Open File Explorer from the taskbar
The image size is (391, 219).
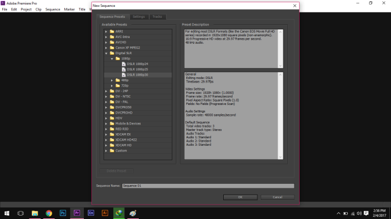click(35, 213)
